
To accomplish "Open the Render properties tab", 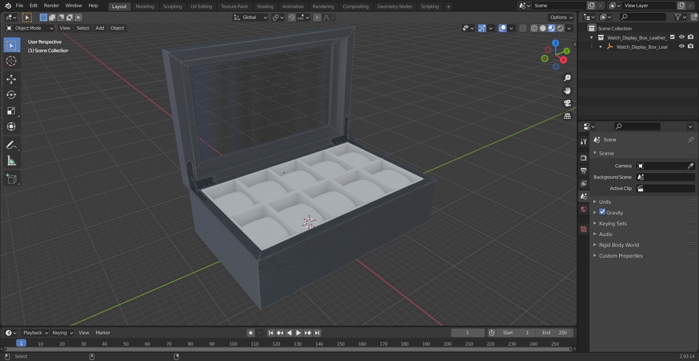I will tap(583, 158).
